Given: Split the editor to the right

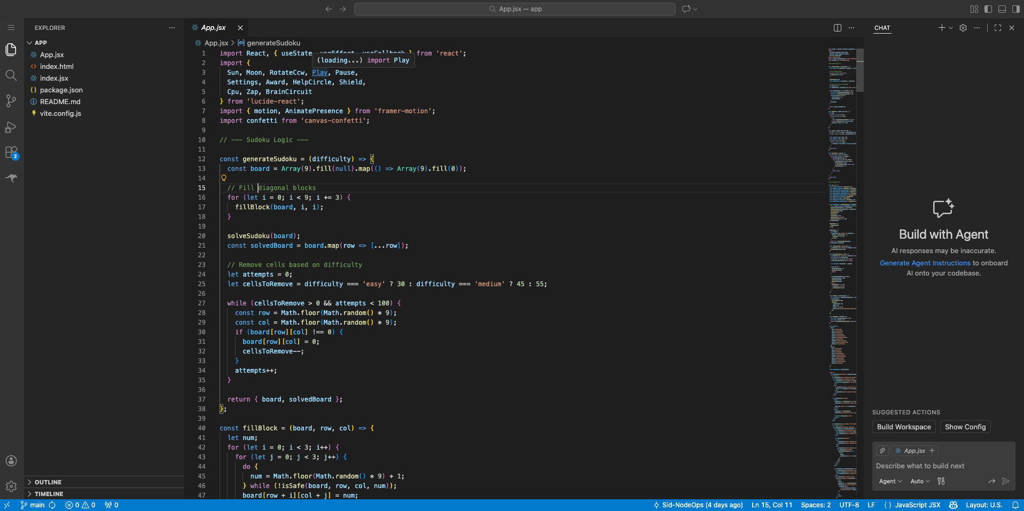Looking at the screenshot, I should coord(837,28).
